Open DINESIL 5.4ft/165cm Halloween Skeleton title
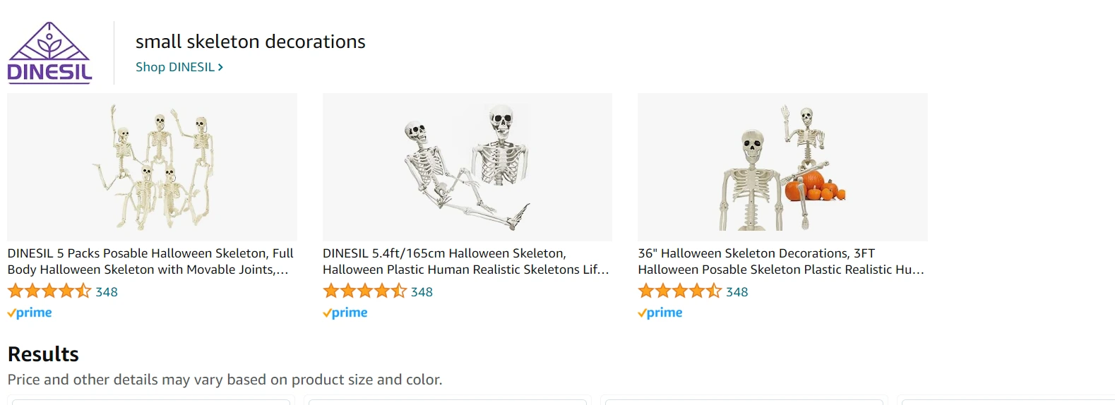Image resolution: width=1115 pixels, height=405 pixels. pyautogui.click(x=465, y=261)
